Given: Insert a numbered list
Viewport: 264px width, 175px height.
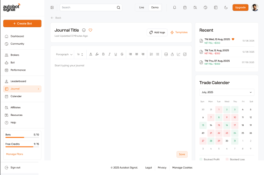Looking at the screenshot, I should point(151,54).
